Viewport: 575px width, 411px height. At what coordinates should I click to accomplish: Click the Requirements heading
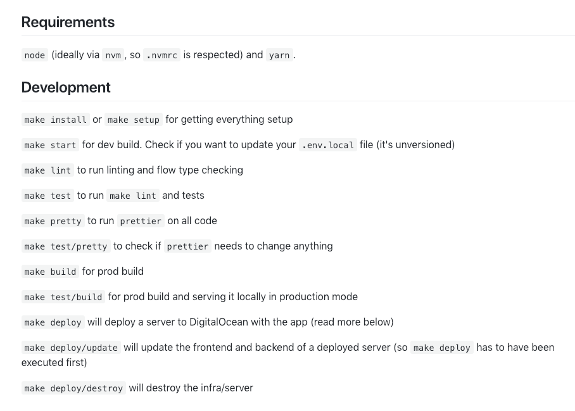point(68,22)
